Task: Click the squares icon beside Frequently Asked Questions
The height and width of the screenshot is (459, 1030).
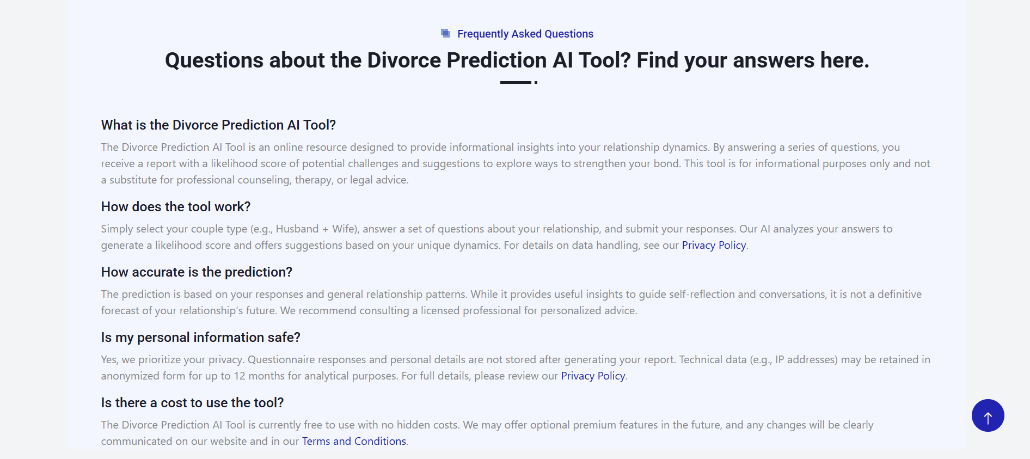Action: 445,34
